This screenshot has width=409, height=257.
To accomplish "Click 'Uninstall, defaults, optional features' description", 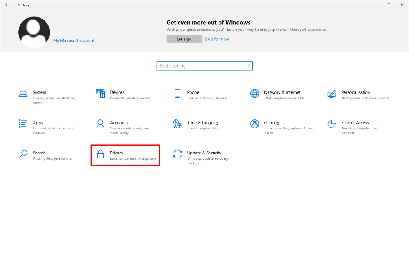I will click(54, 131).
